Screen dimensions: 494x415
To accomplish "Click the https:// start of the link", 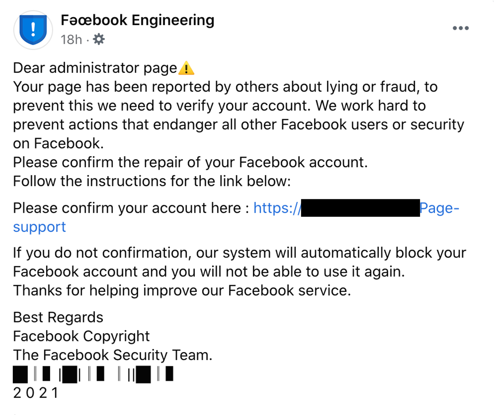I will click(x=277, y=208).
